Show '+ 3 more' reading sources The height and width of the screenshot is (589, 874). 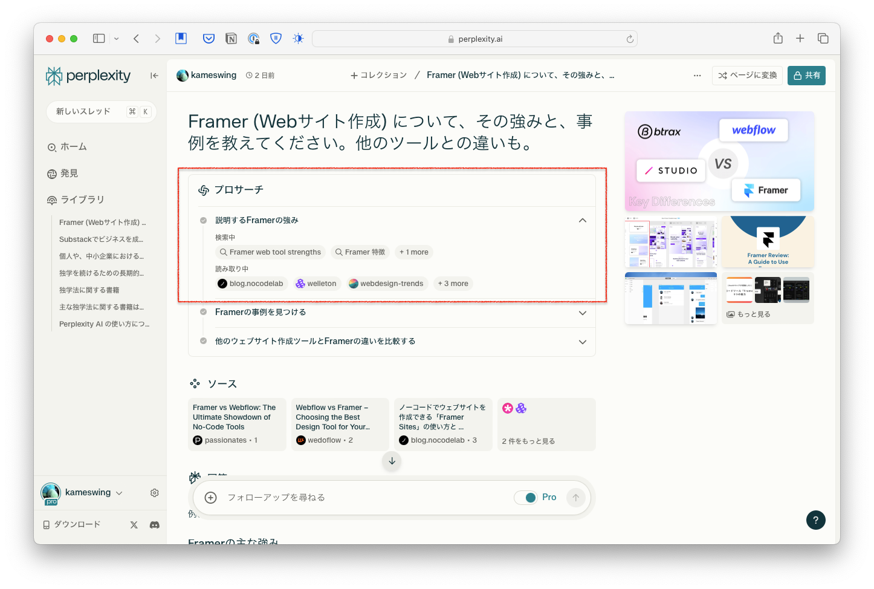tap(453, 284)
